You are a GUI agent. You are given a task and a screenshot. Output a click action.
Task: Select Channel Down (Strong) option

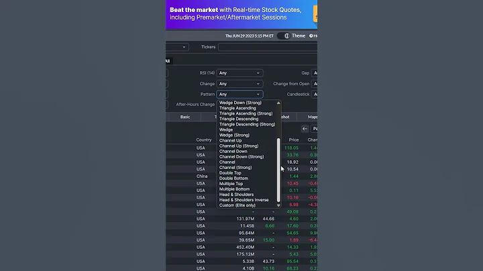tap(241, 156)
